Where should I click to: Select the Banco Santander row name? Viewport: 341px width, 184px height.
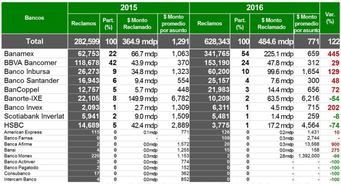point(32,81)
